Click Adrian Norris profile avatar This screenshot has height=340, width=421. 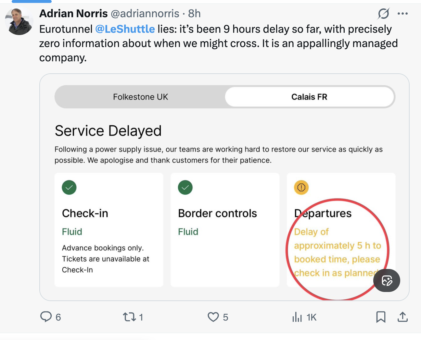pos(19,21)
